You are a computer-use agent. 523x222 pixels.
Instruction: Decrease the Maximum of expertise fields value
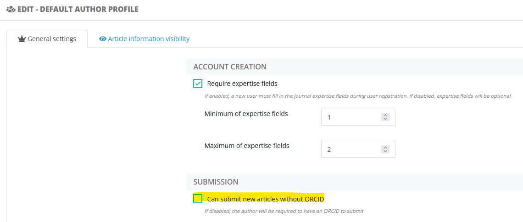pyautogui.click(x=385, y=152)
